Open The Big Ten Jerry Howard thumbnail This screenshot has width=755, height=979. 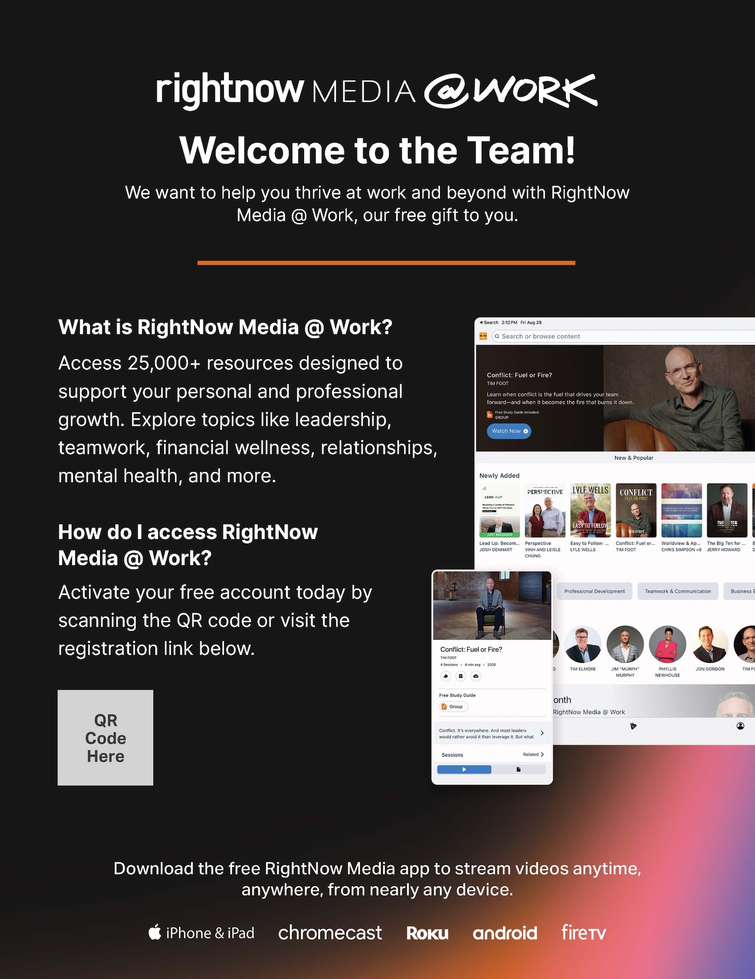pos(727,511)
